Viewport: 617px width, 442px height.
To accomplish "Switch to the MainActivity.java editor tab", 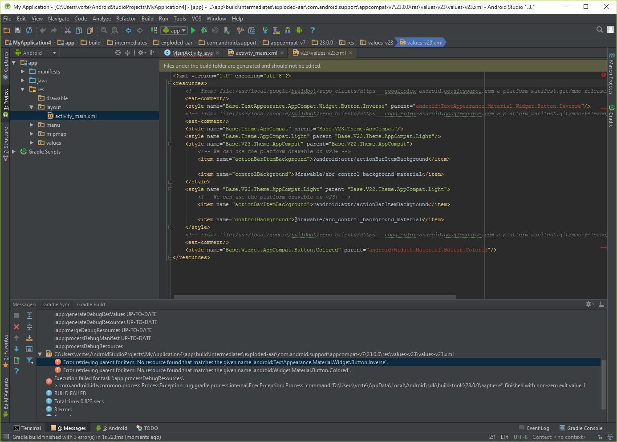I will click(192, 53).
